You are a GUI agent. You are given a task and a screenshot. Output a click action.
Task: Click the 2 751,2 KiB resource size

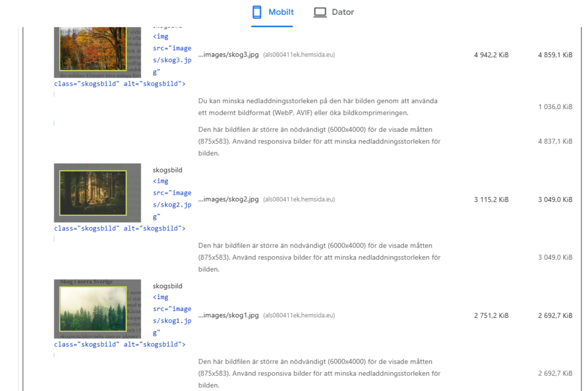[491, 316]
